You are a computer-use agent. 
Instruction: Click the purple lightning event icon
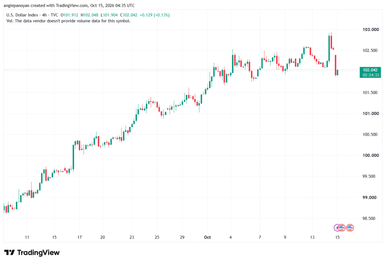click(336, 228)
